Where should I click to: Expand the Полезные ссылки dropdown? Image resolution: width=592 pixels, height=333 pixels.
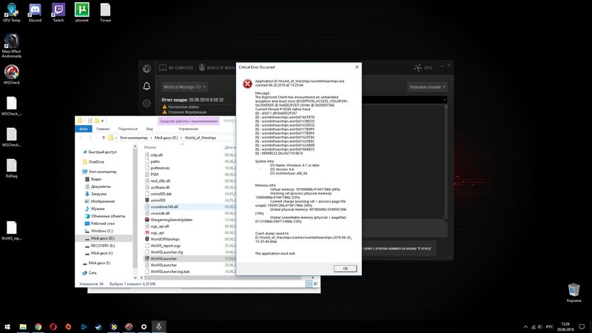point(428,87)
